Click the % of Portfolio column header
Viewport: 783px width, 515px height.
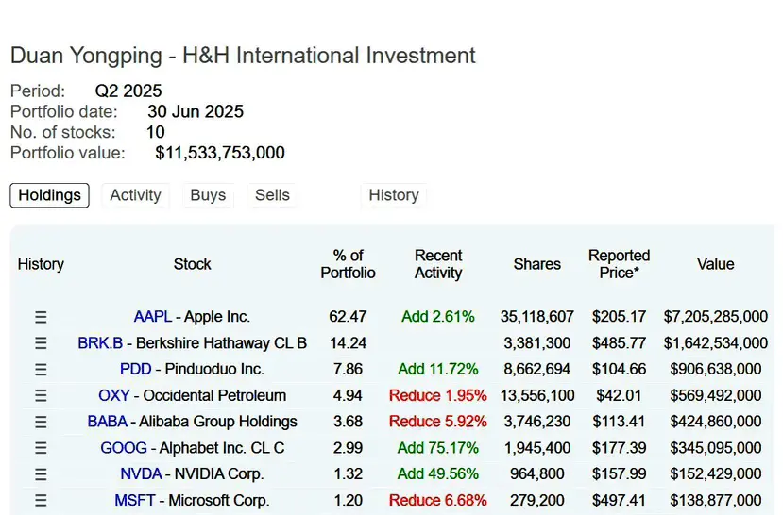(x=349, y=264)
